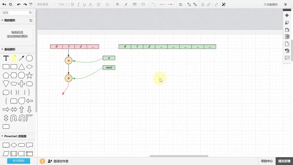Click the edit icon beside 我的图形
This screenshot has height=165, width=293.
click(31, 20)
